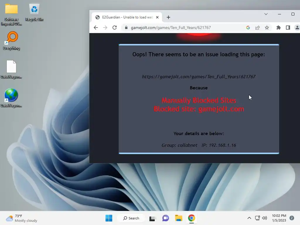
Task: Select the DataWagon blank file icon
Action: click(x=11, y=69)
